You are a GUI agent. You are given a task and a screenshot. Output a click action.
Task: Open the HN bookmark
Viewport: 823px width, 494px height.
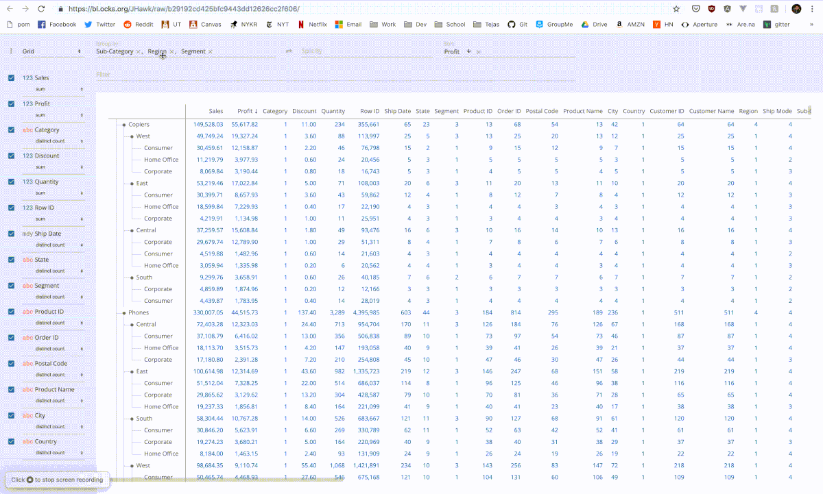click(x=663, y=24)
